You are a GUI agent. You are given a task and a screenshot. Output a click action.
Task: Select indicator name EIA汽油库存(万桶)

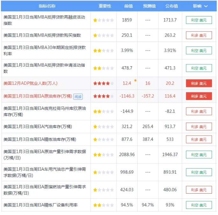pos(38,126)
